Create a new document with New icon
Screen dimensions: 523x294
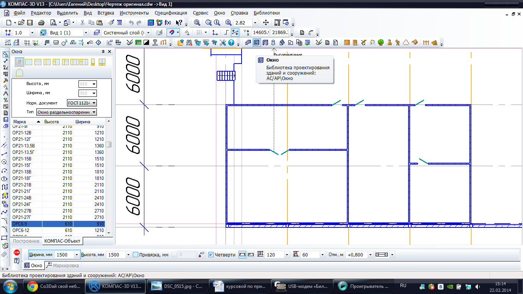click(9, 23)
